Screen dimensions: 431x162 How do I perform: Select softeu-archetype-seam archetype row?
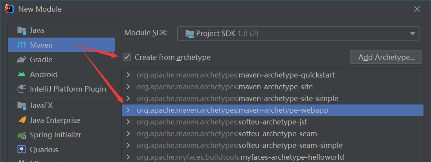click(x=272, y=133)
